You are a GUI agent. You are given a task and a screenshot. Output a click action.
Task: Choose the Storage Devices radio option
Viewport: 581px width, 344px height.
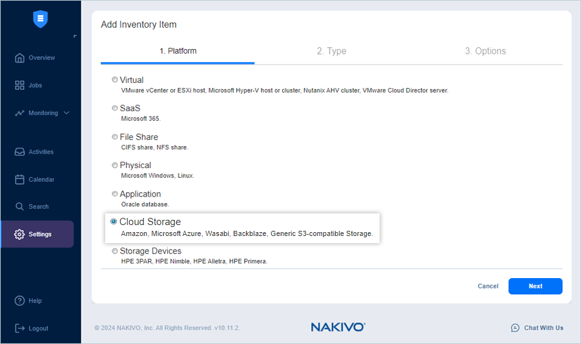pos(115,251)
